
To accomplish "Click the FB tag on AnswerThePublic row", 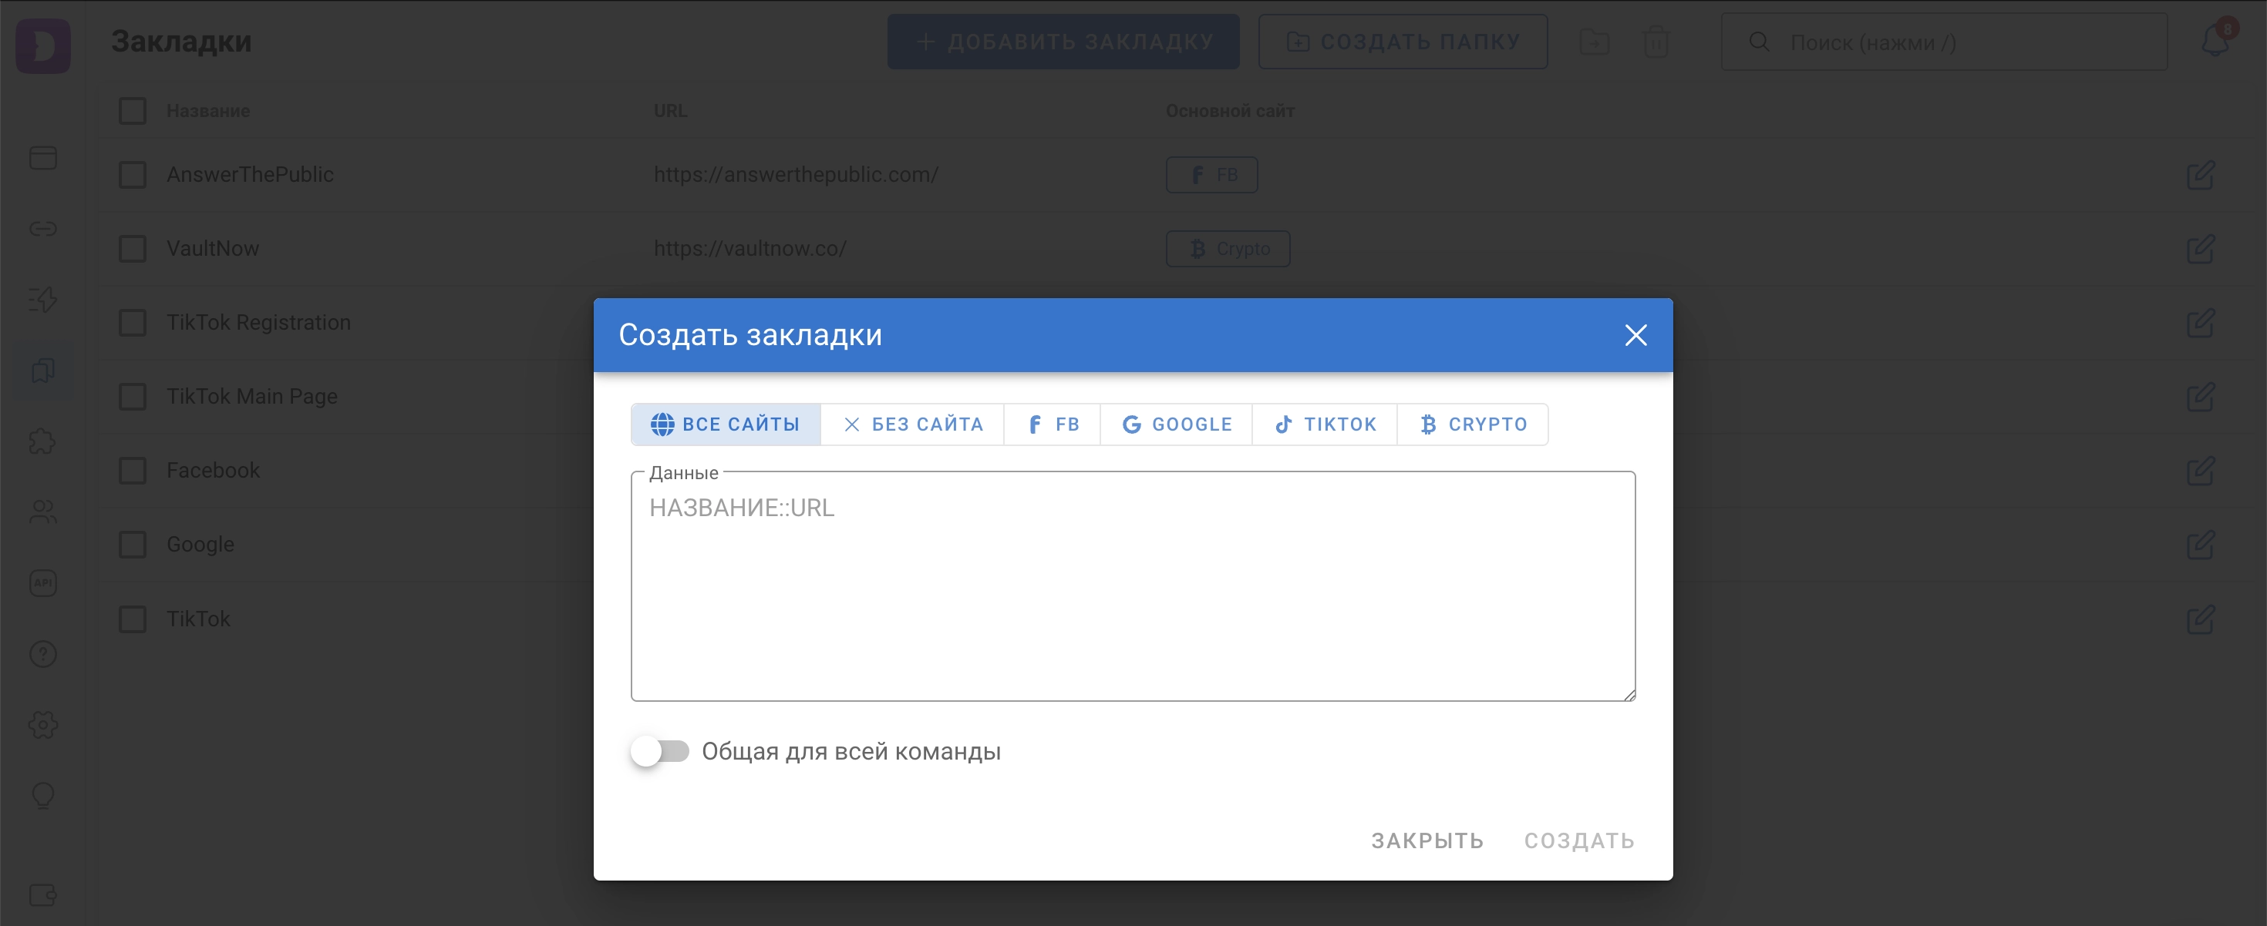I will (1212, 175).
